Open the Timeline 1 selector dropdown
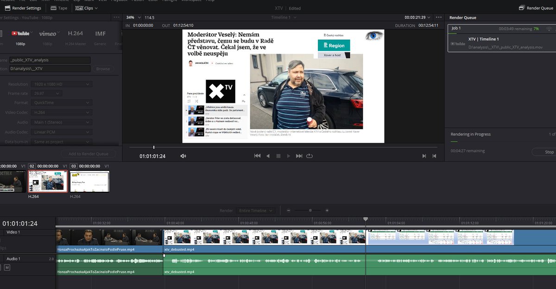Image resolution: width=556 pixels, height=289 pixels. [283, 17]
